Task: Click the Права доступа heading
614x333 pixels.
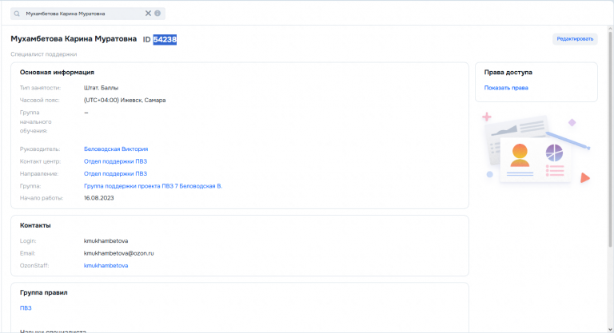Action: click(x=508, y=73)
